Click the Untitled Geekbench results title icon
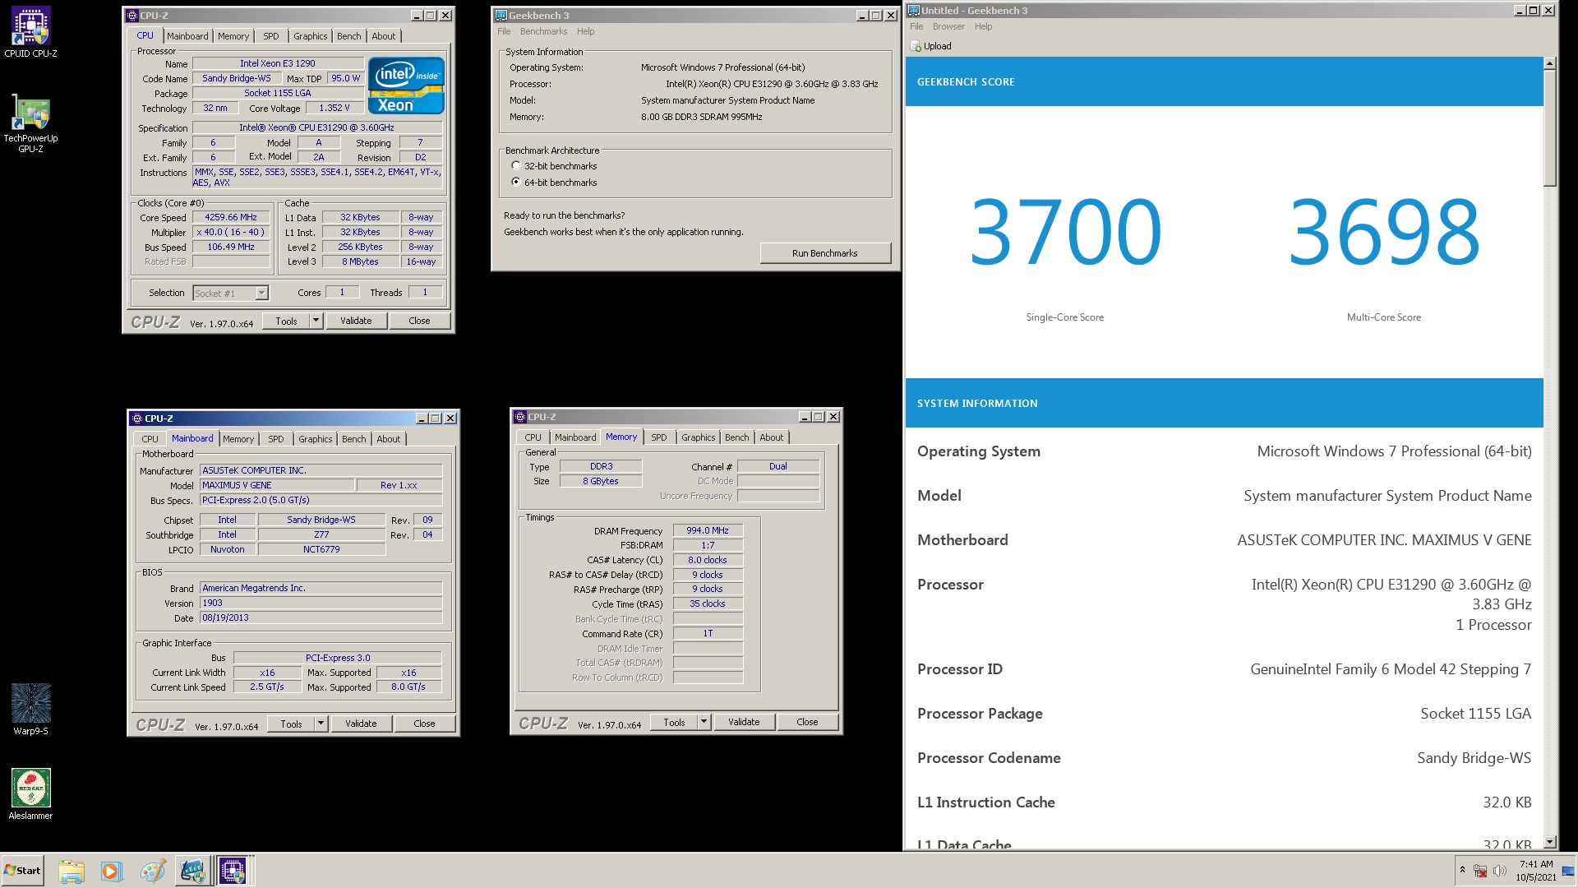 coord(914,11)
